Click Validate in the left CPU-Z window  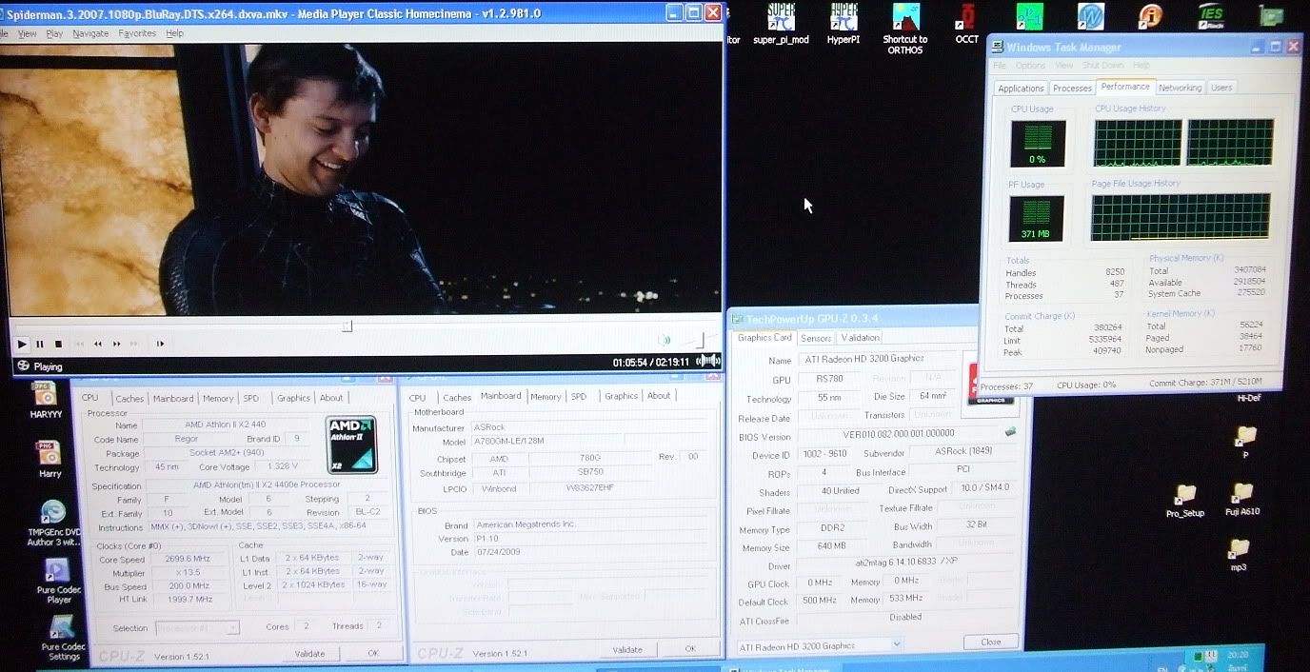309,653
